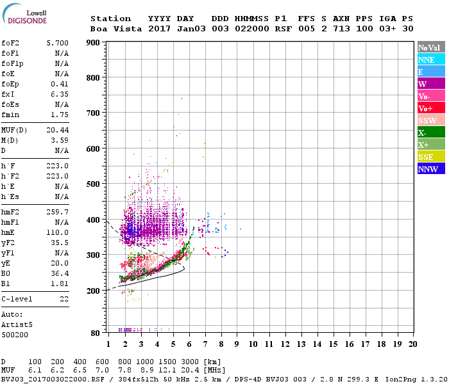Select the MUF(D) value 20.44
Screen dimensions: 449x384
click(58, 130)
